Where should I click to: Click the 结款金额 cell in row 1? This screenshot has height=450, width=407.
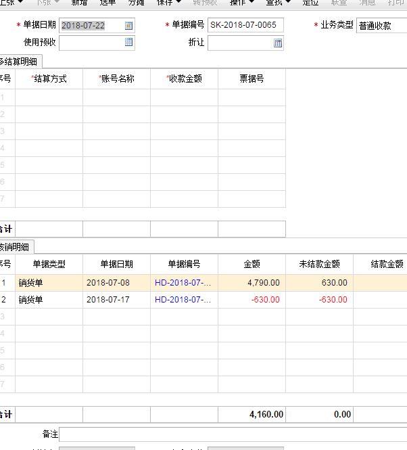381,283
